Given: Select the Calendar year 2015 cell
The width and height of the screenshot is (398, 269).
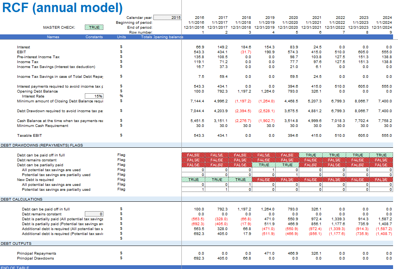Looking at the screenshot, I should (168, 17).
